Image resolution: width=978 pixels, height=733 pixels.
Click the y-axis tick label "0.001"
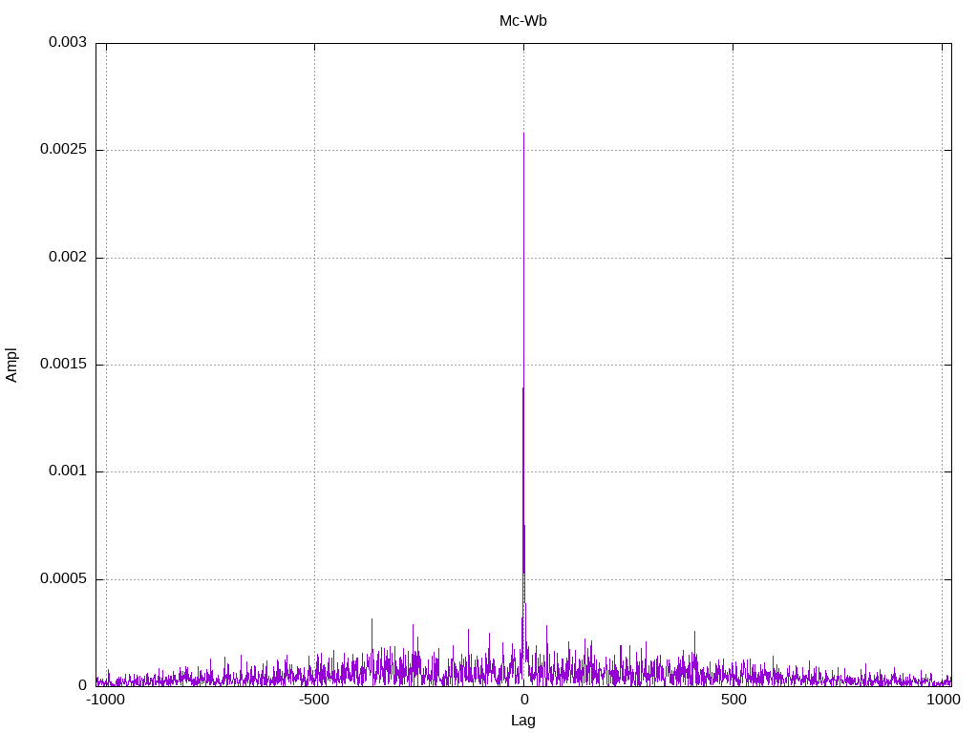tap(68, 471)
